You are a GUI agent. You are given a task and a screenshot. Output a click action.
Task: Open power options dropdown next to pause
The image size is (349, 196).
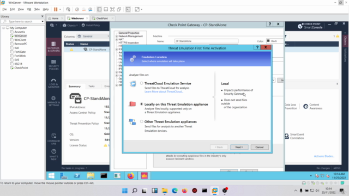point(60,9)
